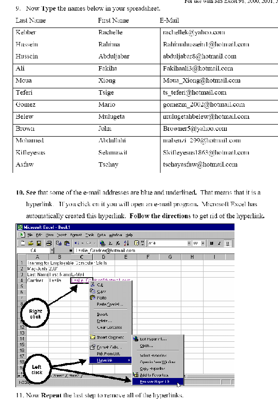Image resolution: width=278 pixels, height=406 pixels.
Task: Click the Print icon in the toolbar
Action: pos(49,243)
